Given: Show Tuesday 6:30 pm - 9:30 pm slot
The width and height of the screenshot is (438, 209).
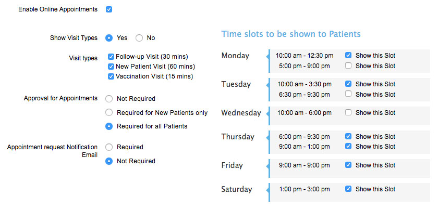Looking at the screenshot, I should pos(348,94).
